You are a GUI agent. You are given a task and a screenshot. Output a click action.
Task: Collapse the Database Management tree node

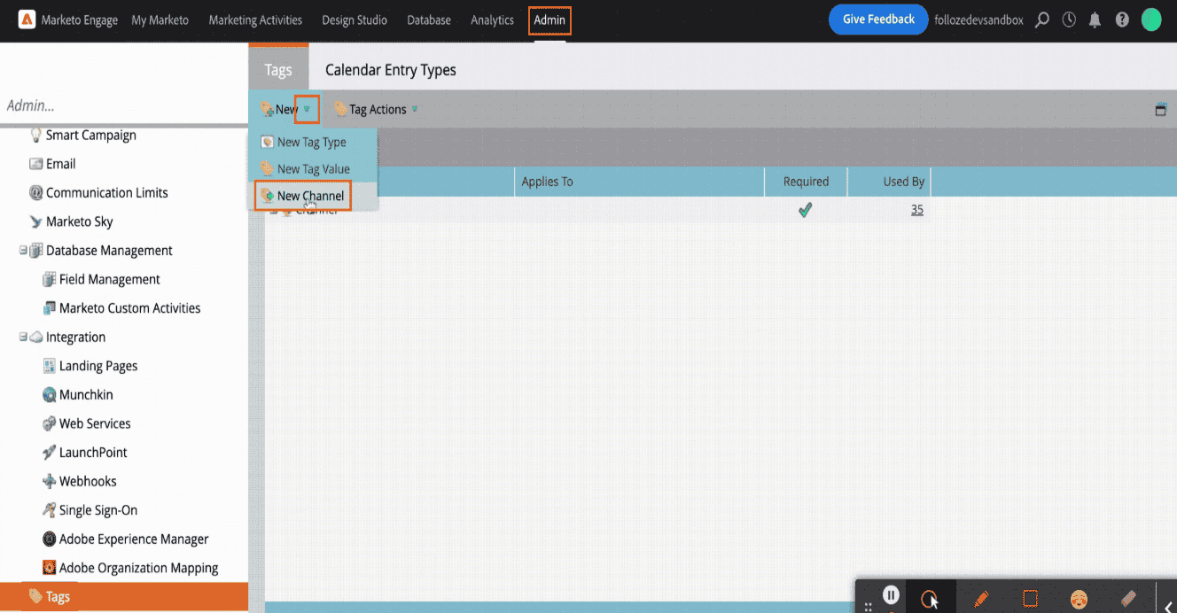pos(23,251)
